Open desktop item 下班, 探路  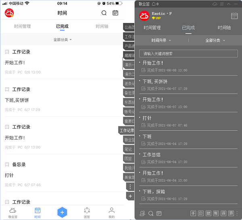pos(188,195)
